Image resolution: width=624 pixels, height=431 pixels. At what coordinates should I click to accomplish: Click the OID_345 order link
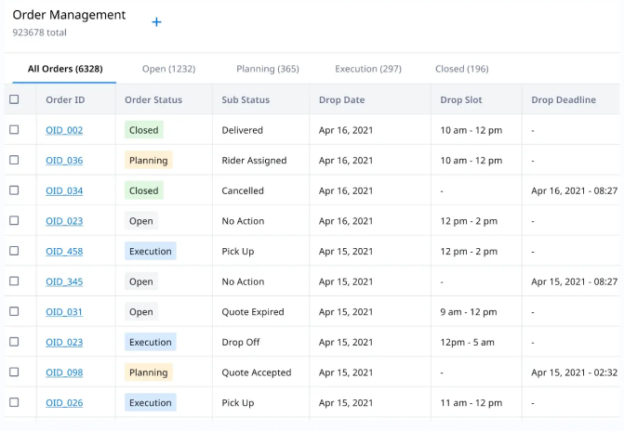tap(64, 281)
